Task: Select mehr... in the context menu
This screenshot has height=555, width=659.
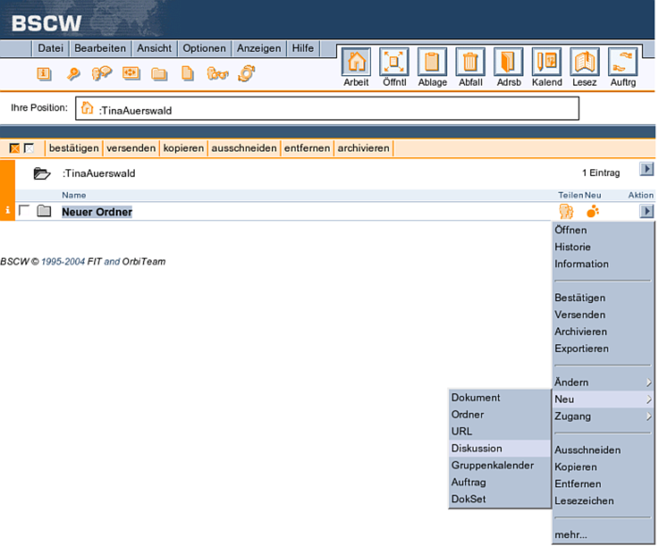Action: click(603, 534)
